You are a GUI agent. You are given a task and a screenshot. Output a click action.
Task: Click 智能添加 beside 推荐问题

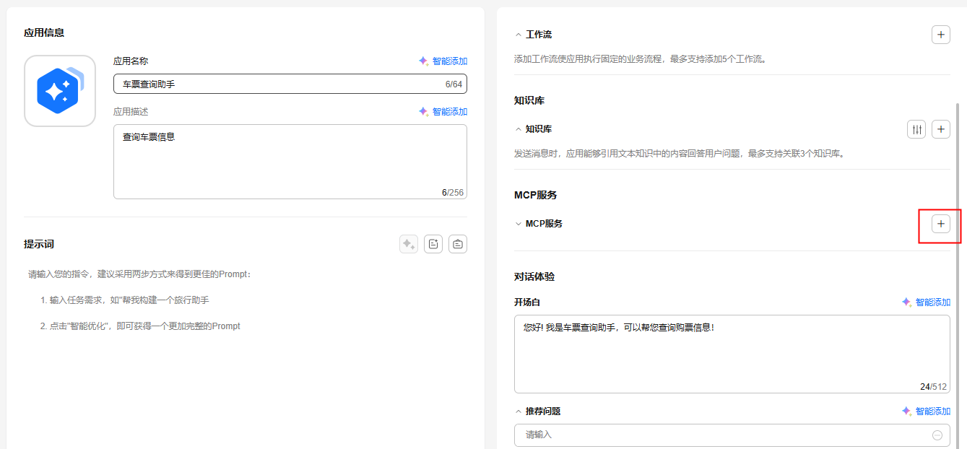coord(926,411)
